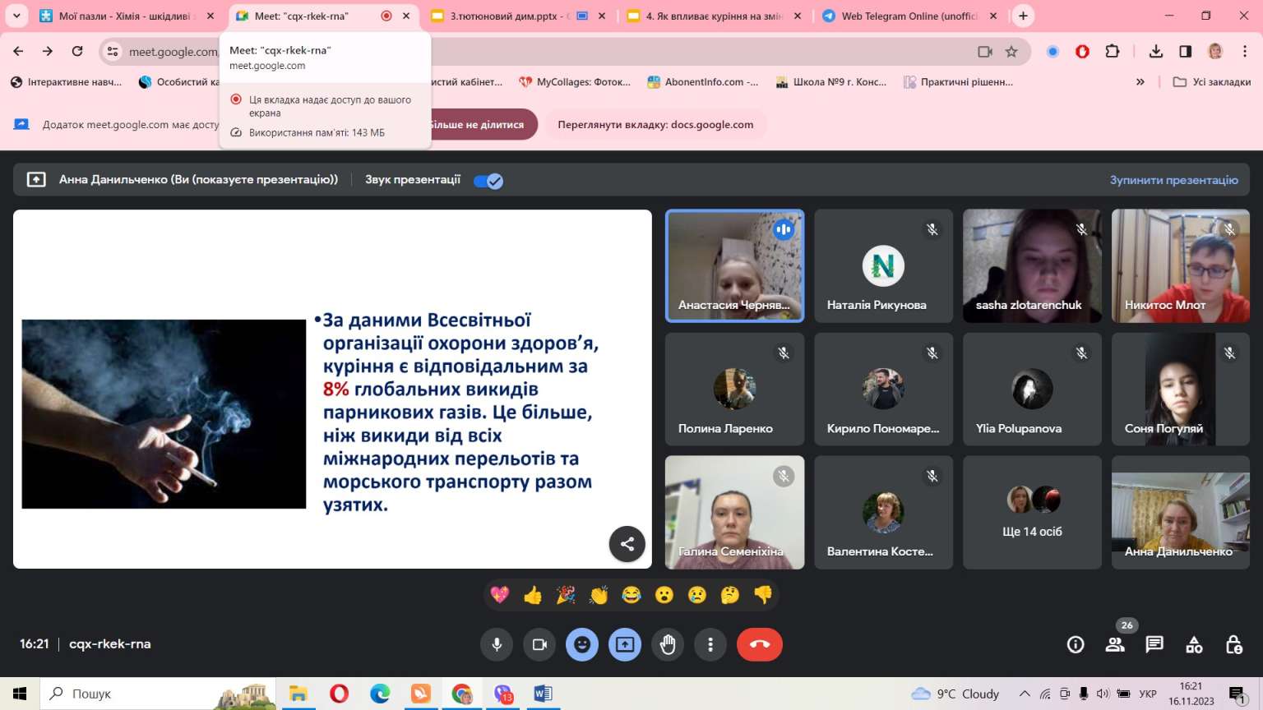
Task: Send thinking face reaction
Action: (x=730, y=594)
